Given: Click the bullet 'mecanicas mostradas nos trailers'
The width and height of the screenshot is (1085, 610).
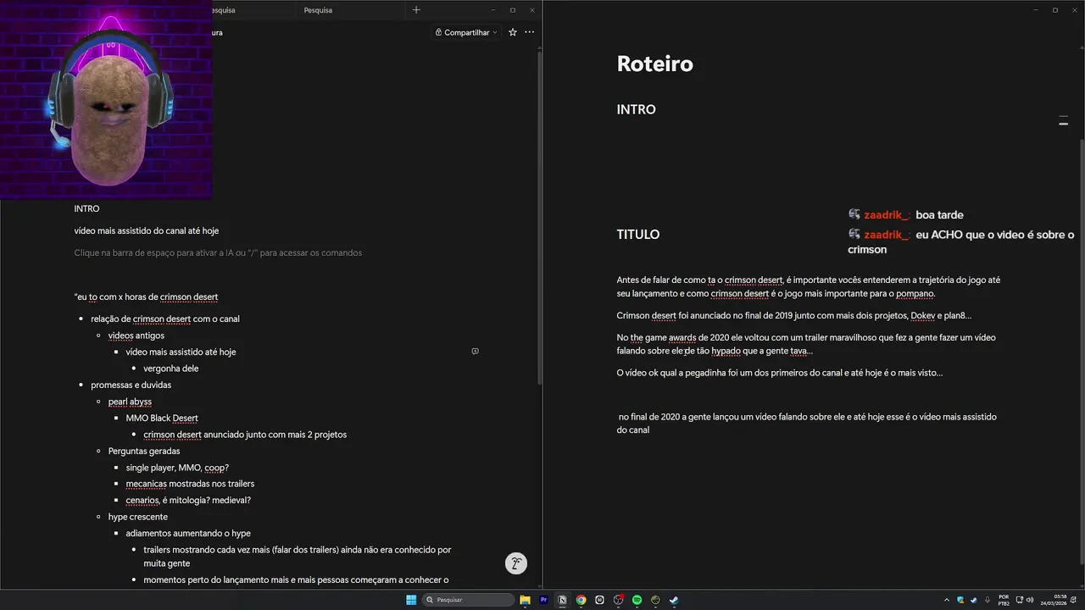Looking at the screenshot, I should pos(190,484).
